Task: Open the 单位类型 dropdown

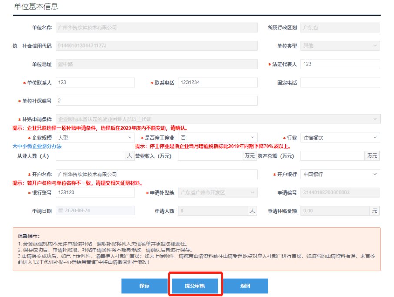Action: (x=340, y=46)
